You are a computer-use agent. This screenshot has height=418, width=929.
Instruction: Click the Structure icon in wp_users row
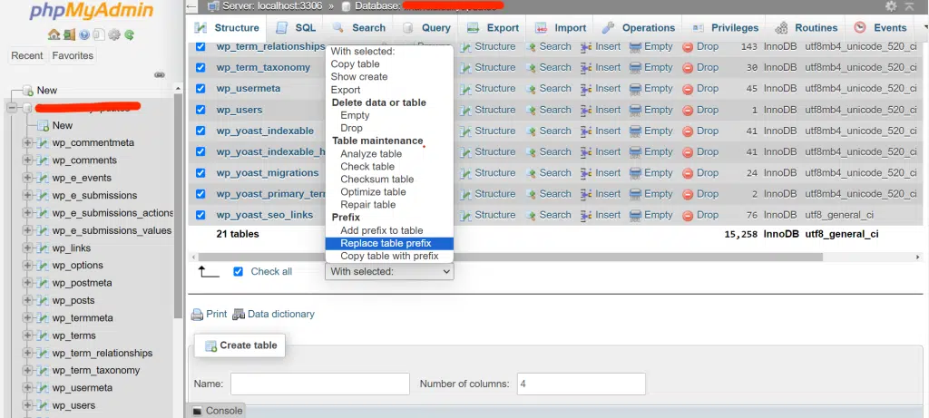tap(465, 110)
